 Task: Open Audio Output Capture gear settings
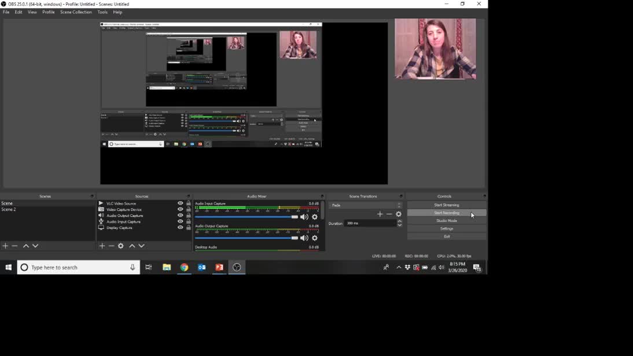[x=315, y=238]
